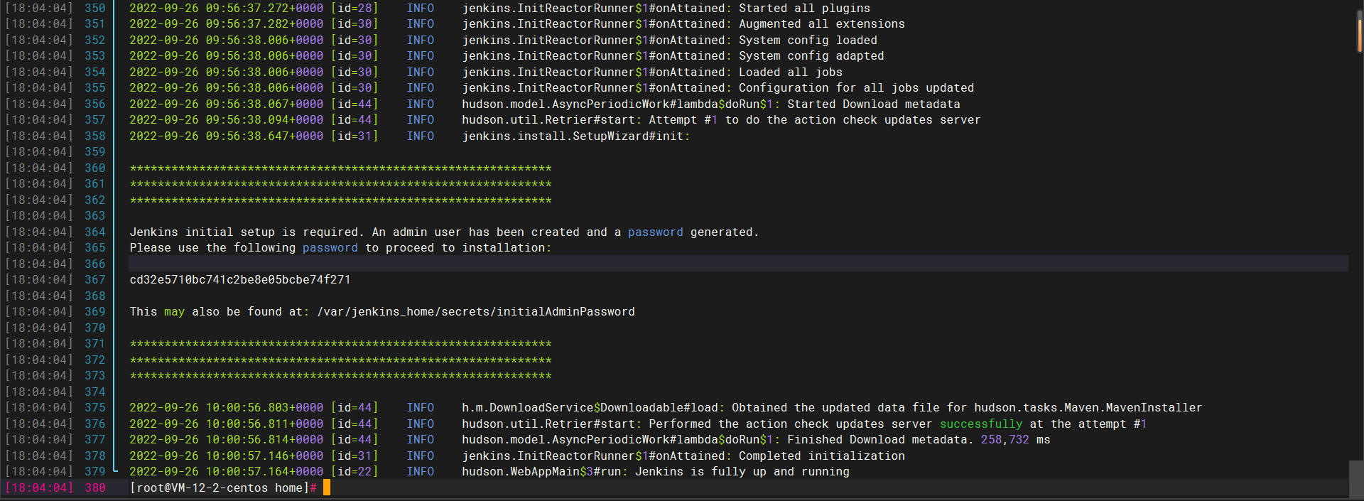Click the vertical scrollbar thumb at top right
The height and width of the screenshot is (501, 1364).
tap(1359, 32)
